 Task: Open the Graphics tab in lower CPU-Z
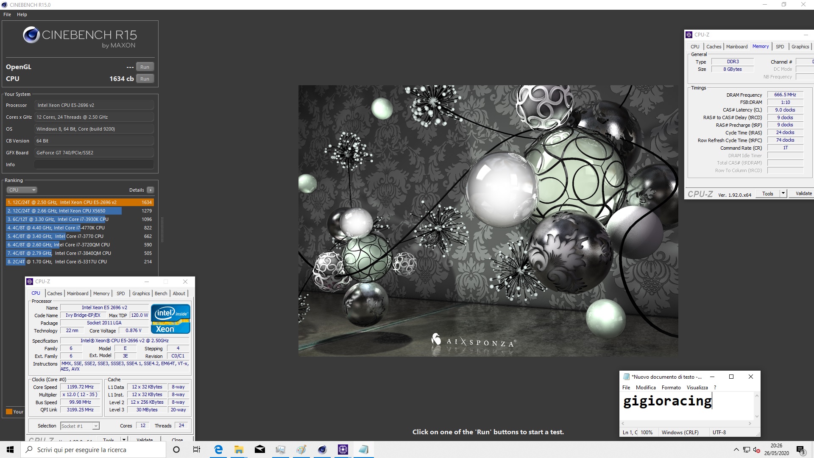(x=141, y=293)
